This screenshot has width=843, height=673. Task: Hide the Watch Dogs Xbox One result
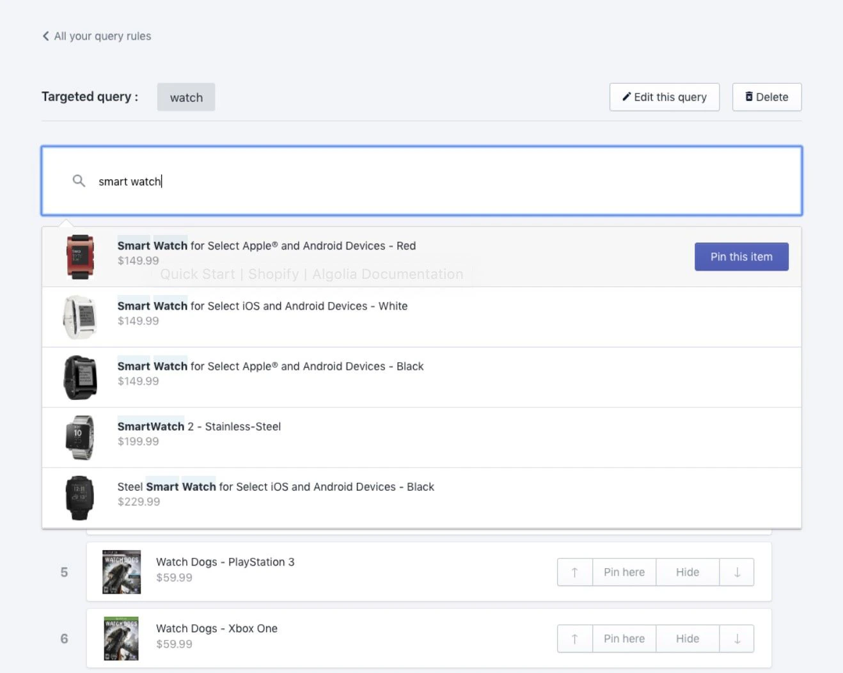pos(687,638)
